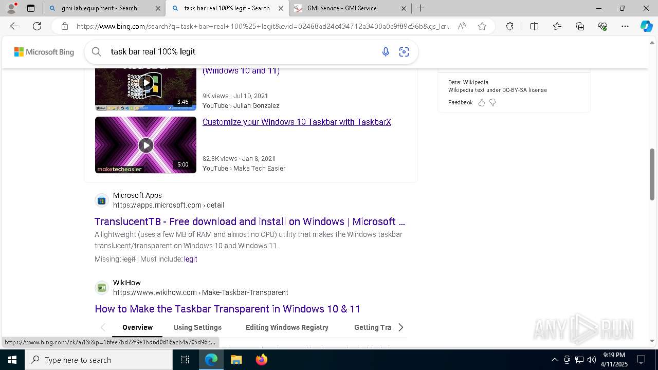Play the TaskbarX video thumbnail

click(x=145, y=145)
